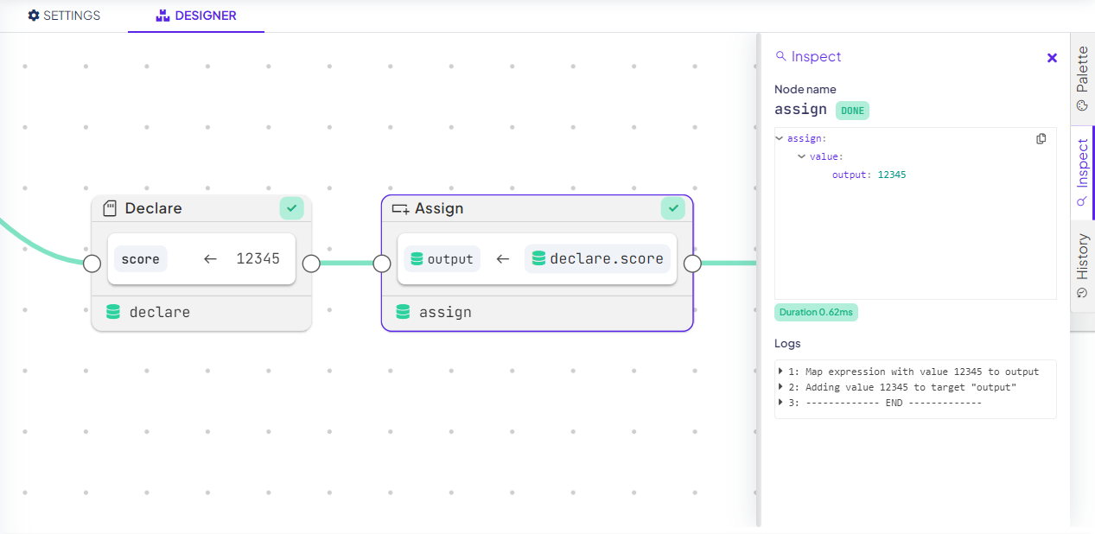Collapse the value: tree node
1095x534 pixels.
[x=802, y=156]
